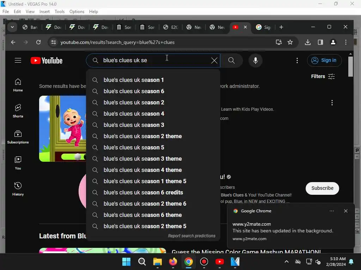Select suggestion blue's clues uk season 2 theme 6
361x270 pixels.
pyautogui.click(x=153, y=204)
